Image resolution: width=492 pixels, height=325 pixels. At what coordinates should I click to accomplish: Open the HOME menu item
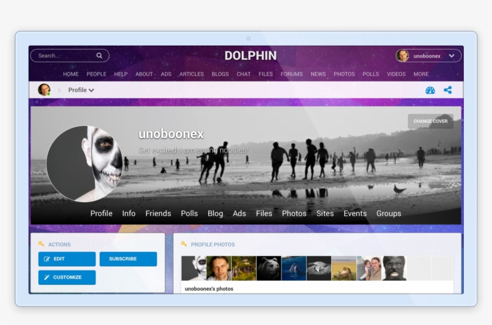(x=71, y=74)
